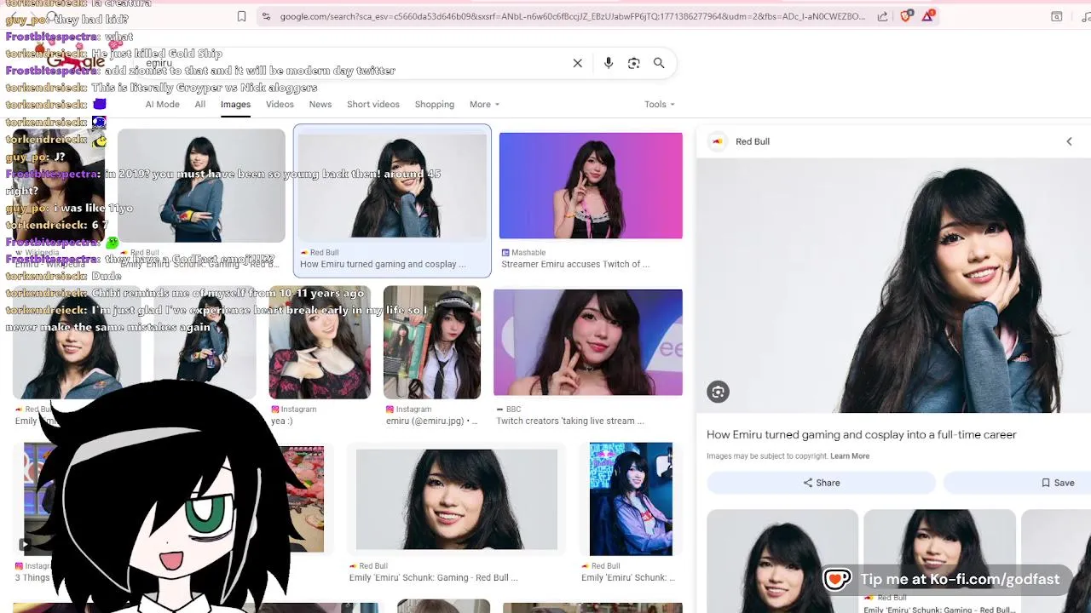This screenshot has height=613, width=1091.
Task: Click into the Google search text field
Action: coord(358,63)
